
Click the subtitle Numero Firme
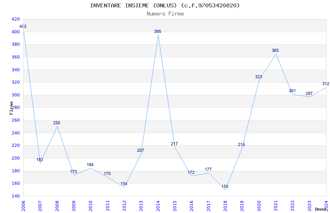pyautogui.click(x=165, y=14)
